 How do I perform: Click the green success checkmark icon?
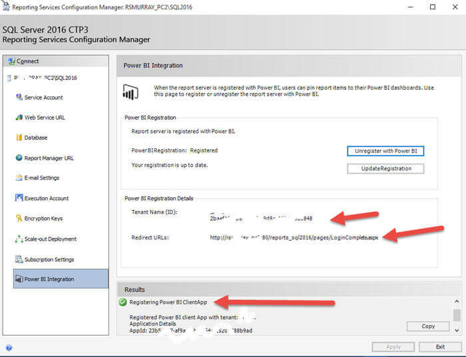click(x=122, y=302)
